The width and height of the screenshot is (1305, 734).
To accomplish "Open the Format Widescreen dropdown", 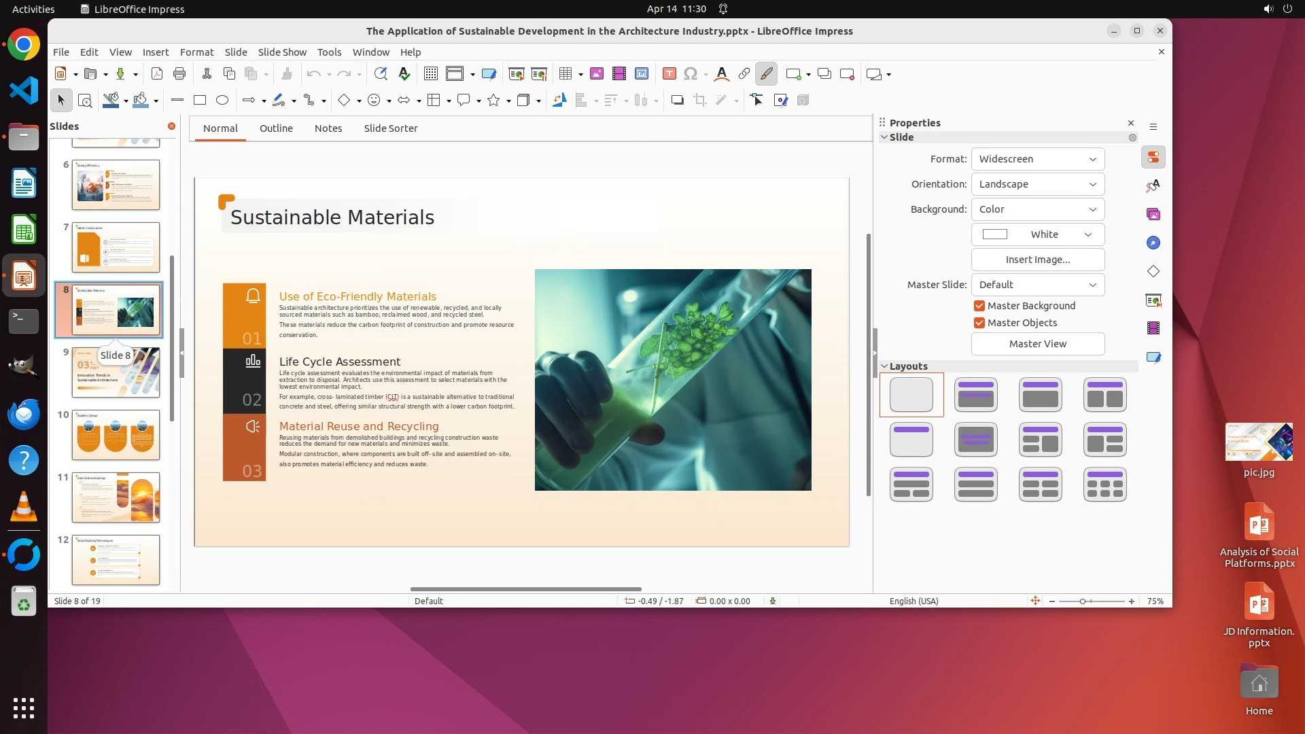I will pos(1037,159).
